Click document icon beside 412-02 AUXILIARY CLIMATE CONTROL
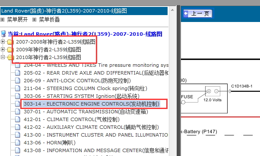The image size is (260, 156). [18, 127]
